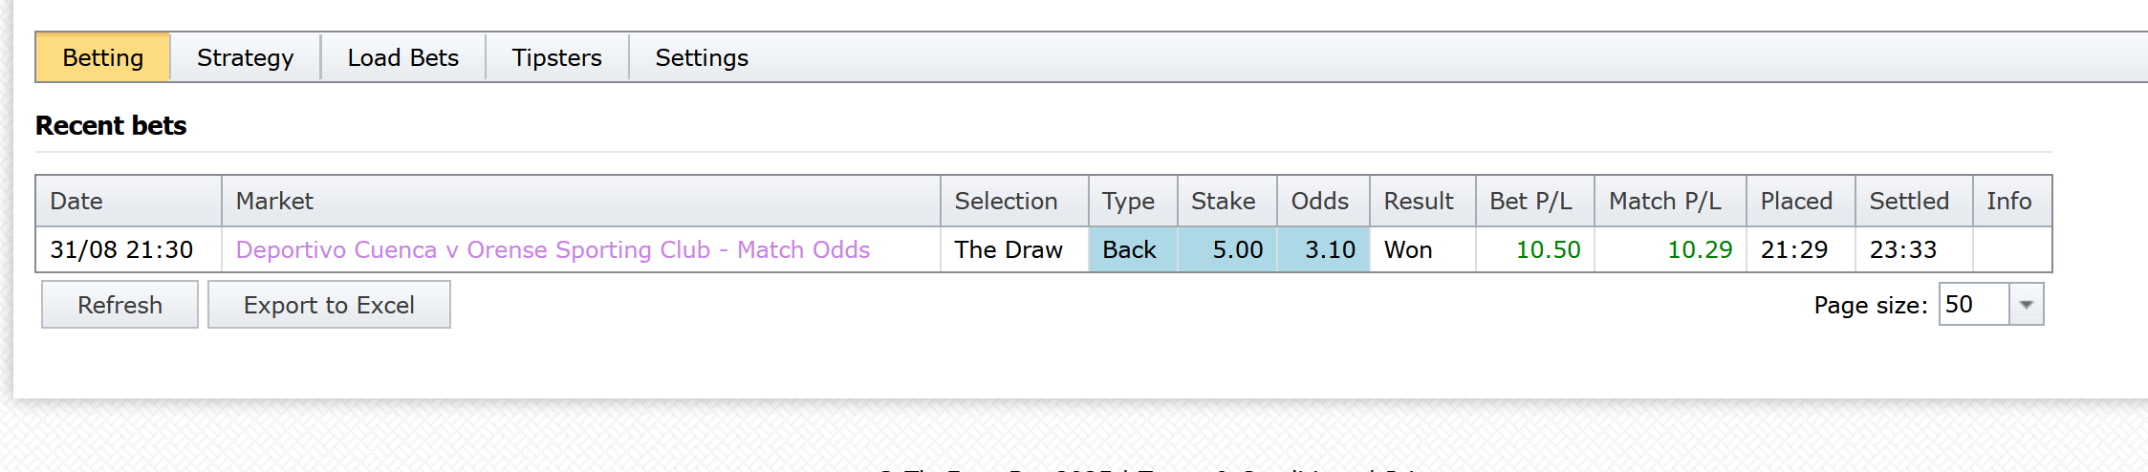Click the Refresh button
The height and width of the screenshot is (472, 2148).
pyautogui.click(x=119, y=305)
